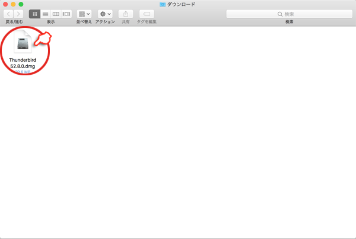Viewport: 356px width, 239px height.
Task: Go back with the left arrow button
Action: click(x=9, y=14)
